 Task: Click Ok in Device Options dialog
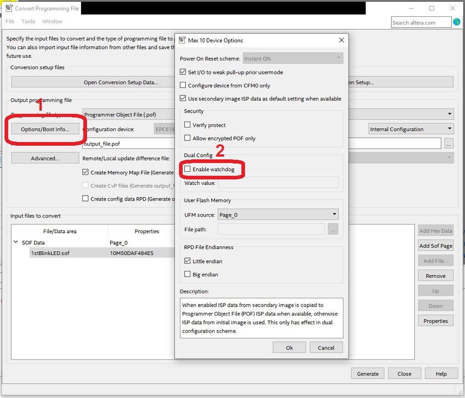coord(289,348)
